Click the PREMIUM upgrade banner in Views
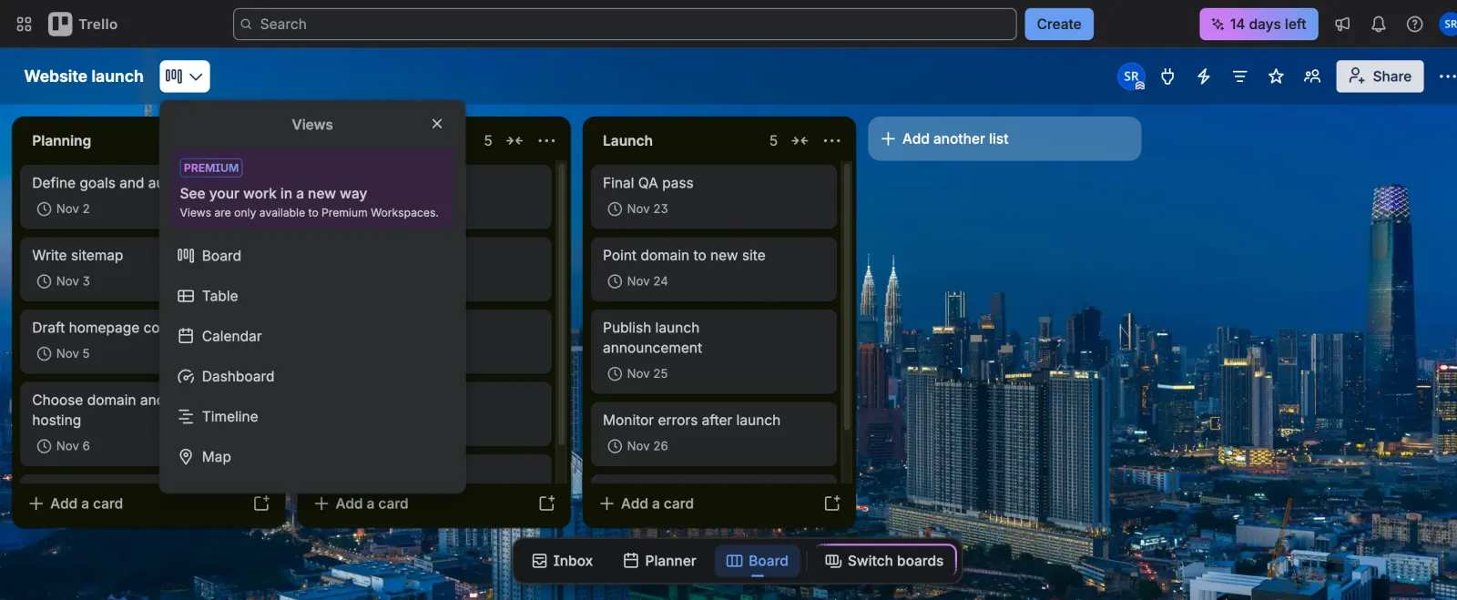Screen dimensions: 1457x600 click(x=312, y=189)
